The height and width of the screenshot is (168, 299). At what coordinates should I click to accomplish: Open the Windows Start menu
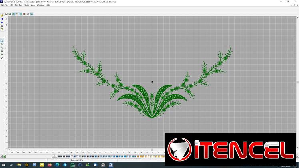point(4,165)
